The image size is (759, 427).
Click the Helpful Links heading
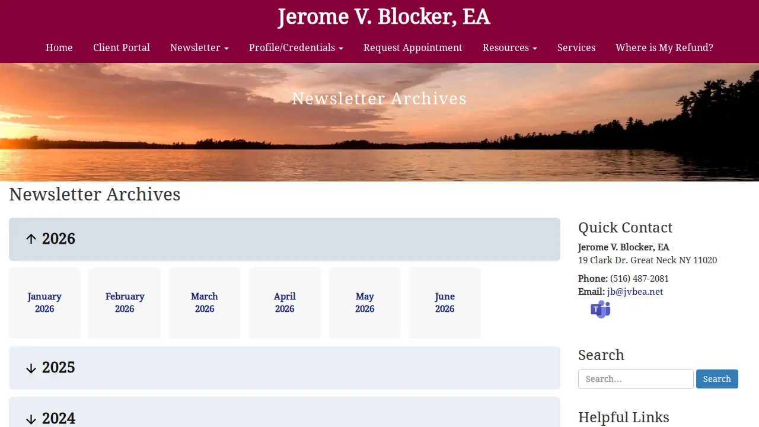click(x=624, y=418)
